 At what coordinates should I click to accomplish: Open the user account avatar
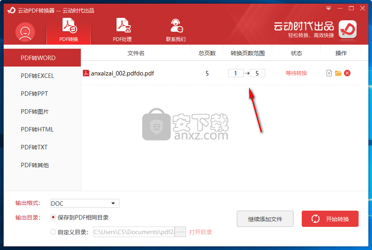click(25, 32)
